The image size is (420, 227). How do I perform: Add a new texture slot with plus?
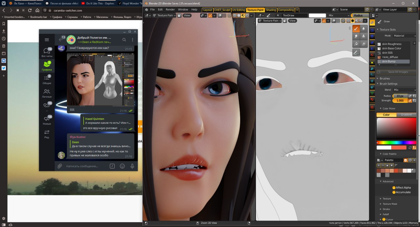coord(414,43)
